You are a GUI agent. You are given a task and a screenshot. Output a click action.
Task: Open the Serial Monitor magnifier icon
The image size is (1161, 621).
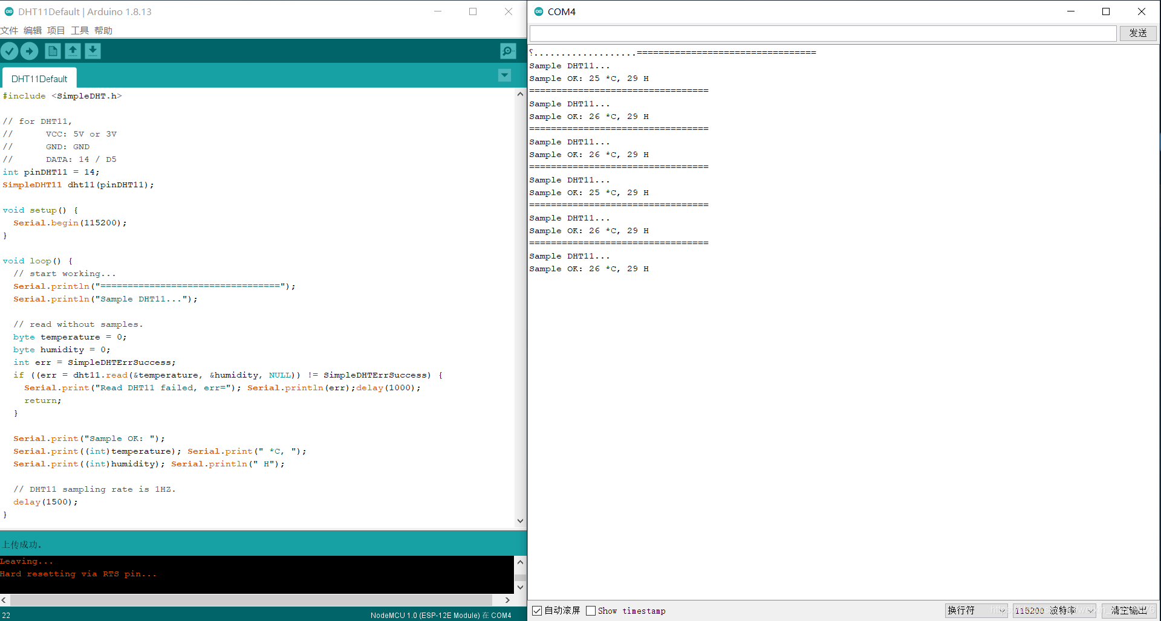pyautogui.click(x=508, y=51)
